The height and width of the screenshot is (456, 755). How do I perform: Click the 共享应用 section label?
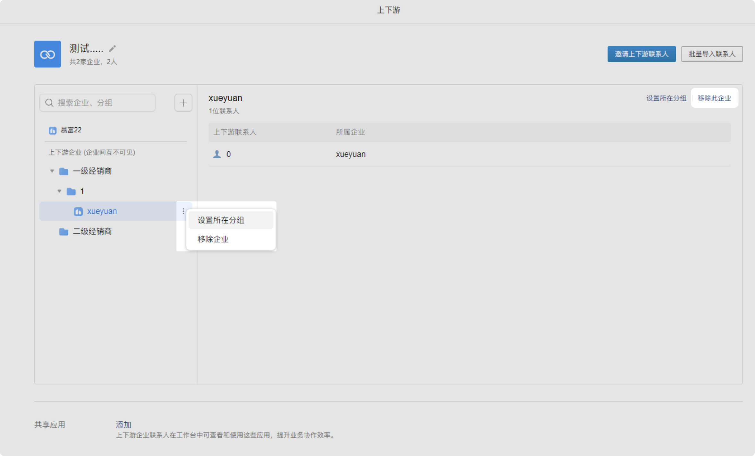click(50, 425)
